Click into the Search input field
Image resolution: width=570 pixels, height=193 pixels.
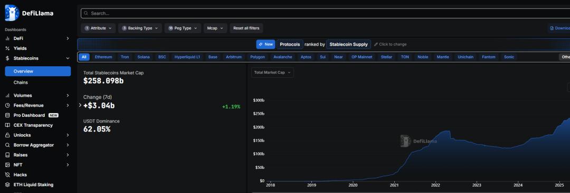click(x=325, y=13)
